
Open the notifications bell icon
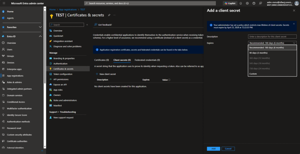click(x=241, y=3)
